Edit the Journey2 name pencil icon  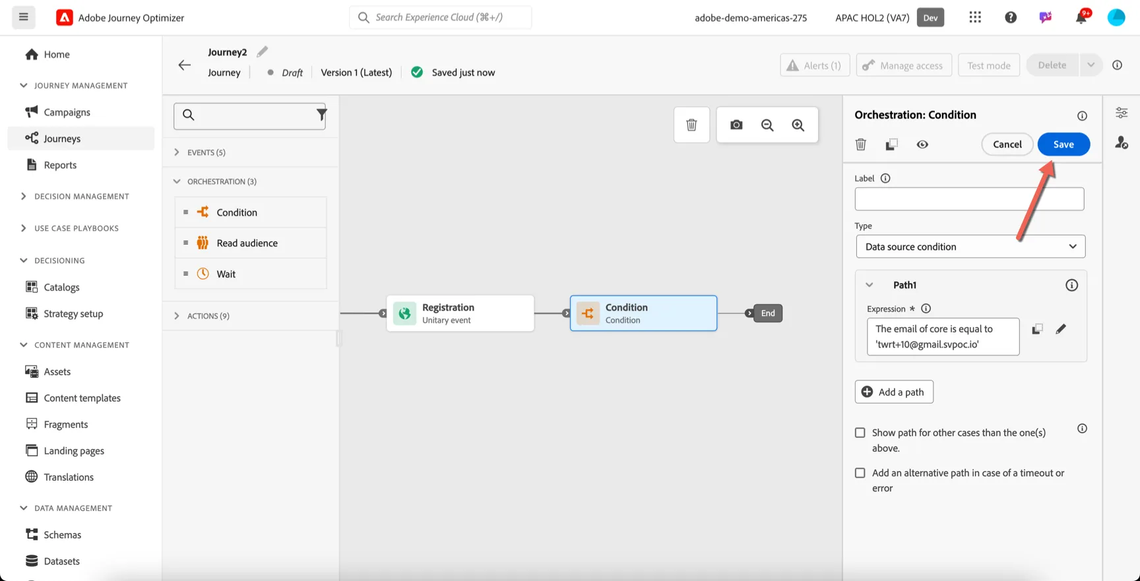[x=263, y=51]
